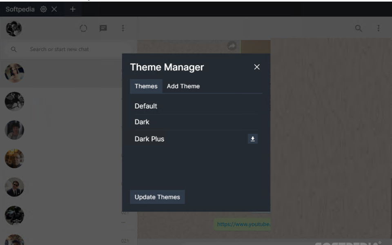Viewport: 392px width, 245px height.
Task: Select the Dark theme
Action: [196, 122]
